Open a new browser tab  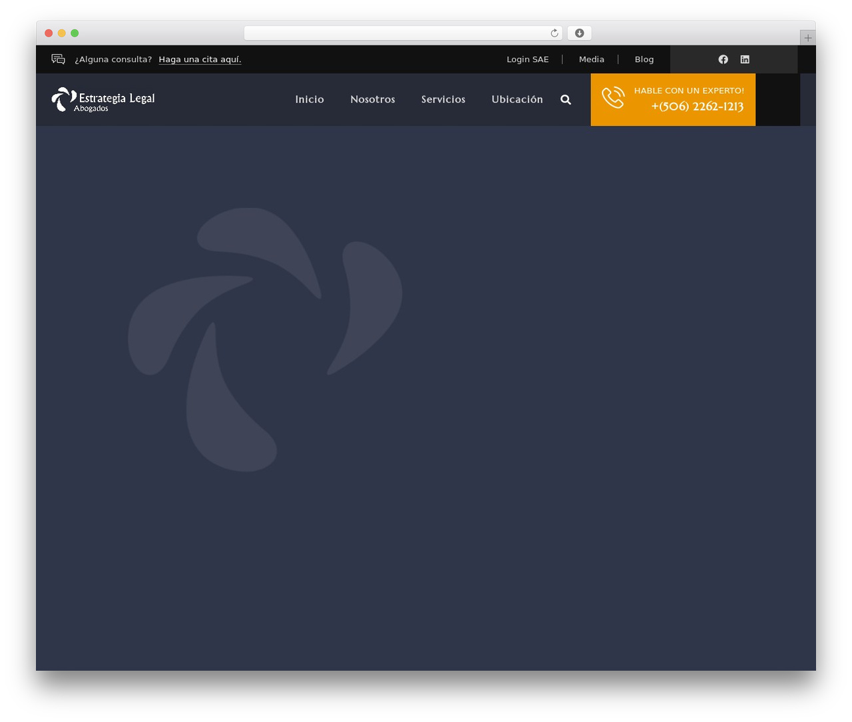(x=807, y=38)
